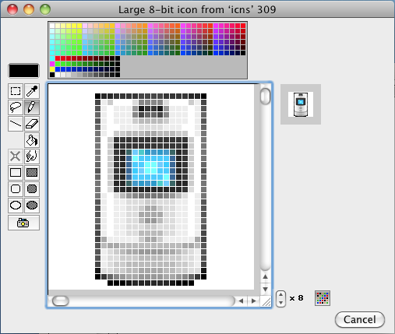Screen dimensions: 395x334
Task: Choose the lasso selection tool
Action: pos(16,107)
